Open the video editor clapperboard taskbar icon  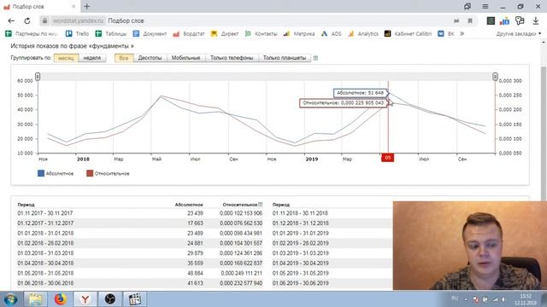coord(135,299)
